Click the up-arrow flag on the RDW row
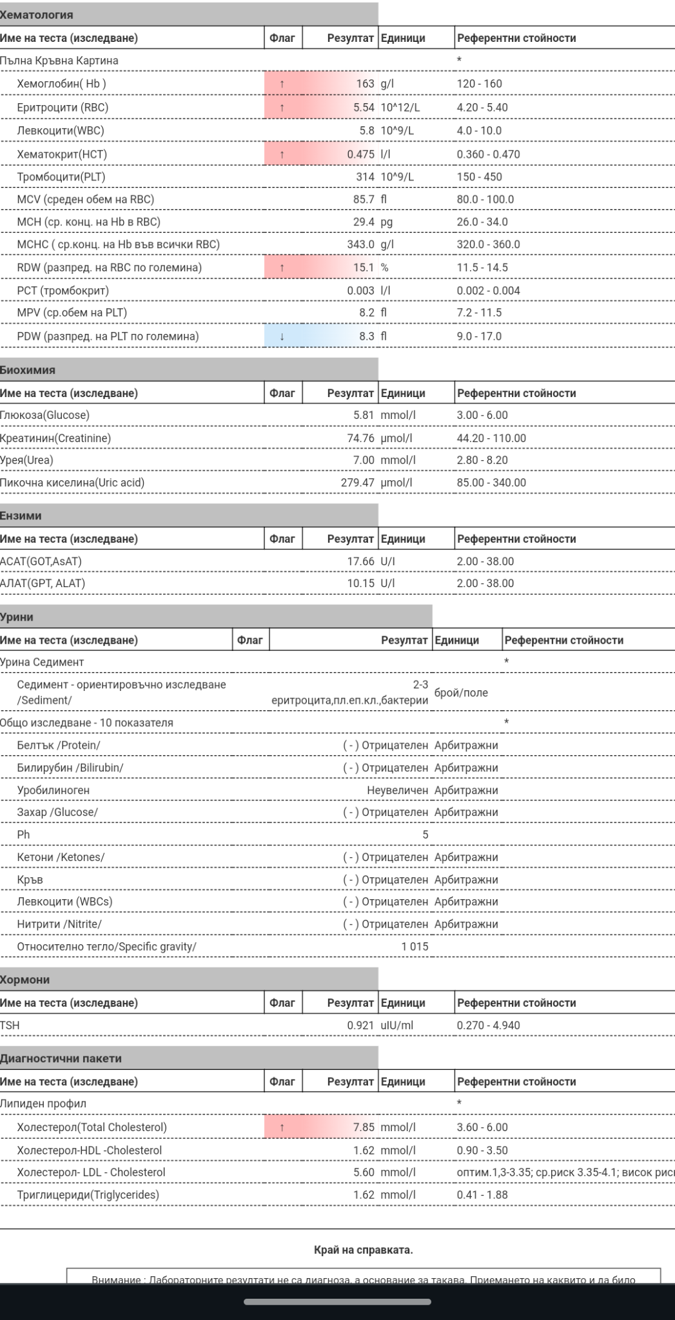Screen dimensions: 675x1320 click(x=282, y=267)
